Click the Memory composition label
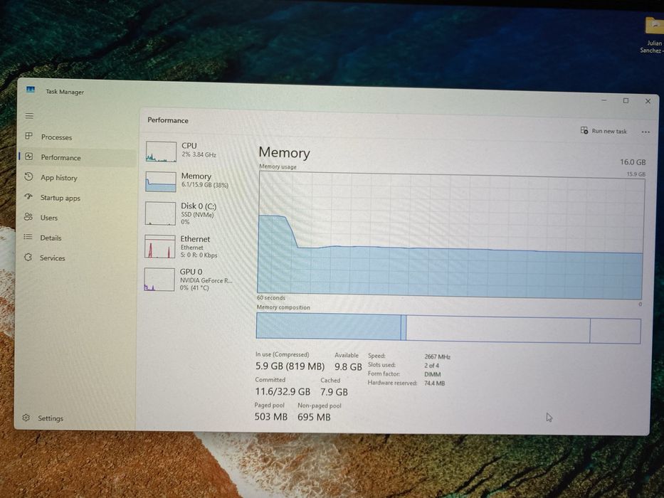This screenshot has height=498, width=664. [283, 307]
